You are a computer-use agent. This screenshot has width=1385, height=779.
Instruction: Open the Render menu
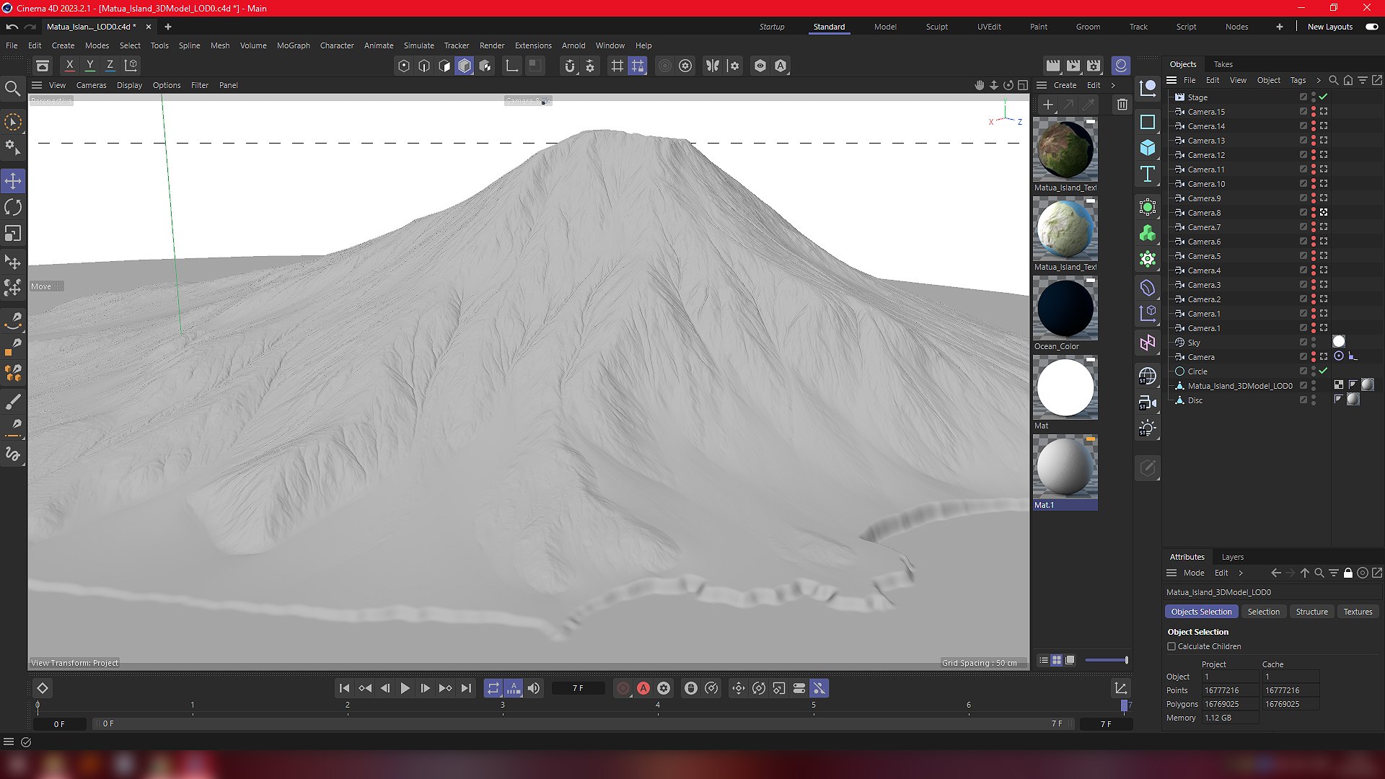[492, 45]
